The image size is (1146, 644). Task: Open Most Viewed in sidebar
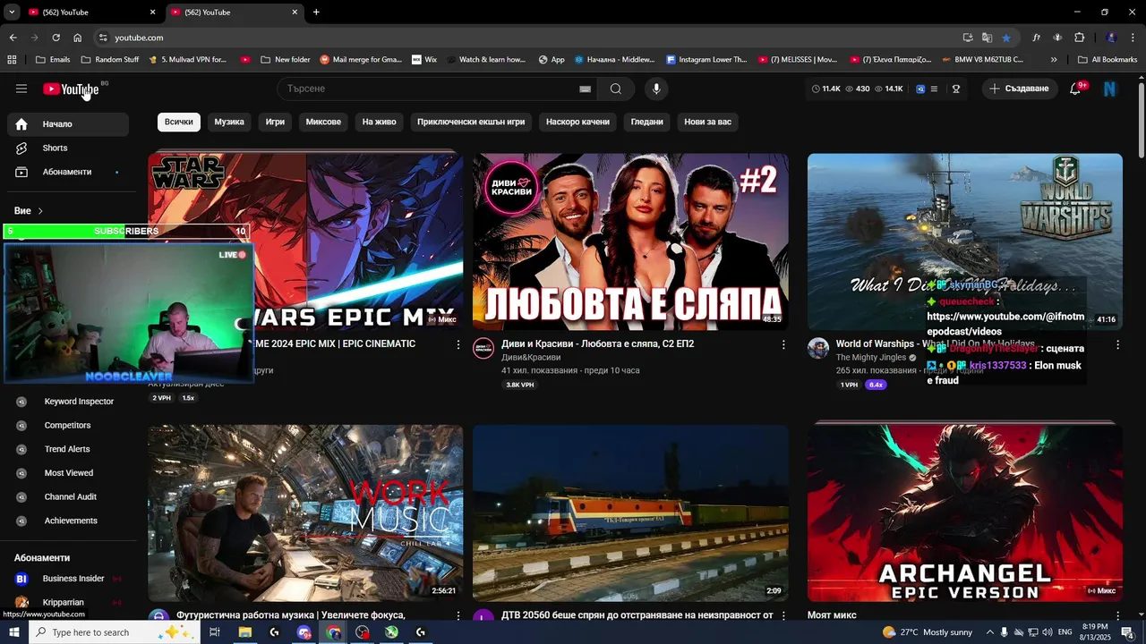68,473
